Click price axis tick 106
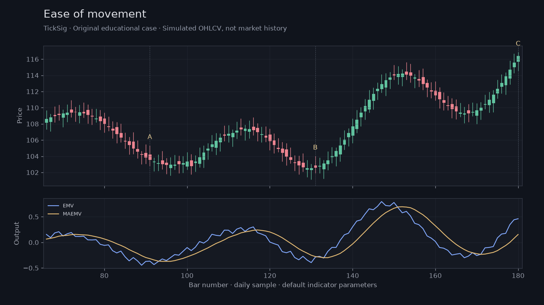544x305 pixels. coord(32,140)
